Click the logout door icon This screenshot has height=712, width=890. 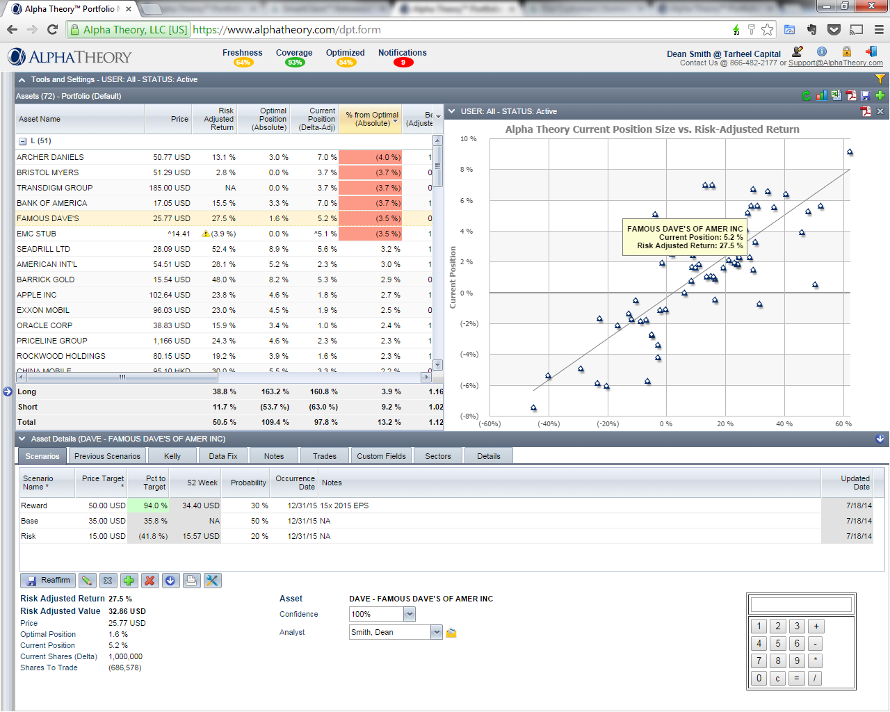(x=871, y=51)
